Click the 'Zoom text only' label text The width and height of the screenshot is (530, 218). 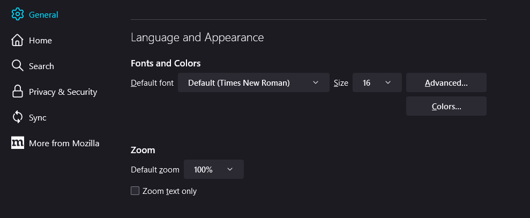pyautogui.click(x=169, y=191)
